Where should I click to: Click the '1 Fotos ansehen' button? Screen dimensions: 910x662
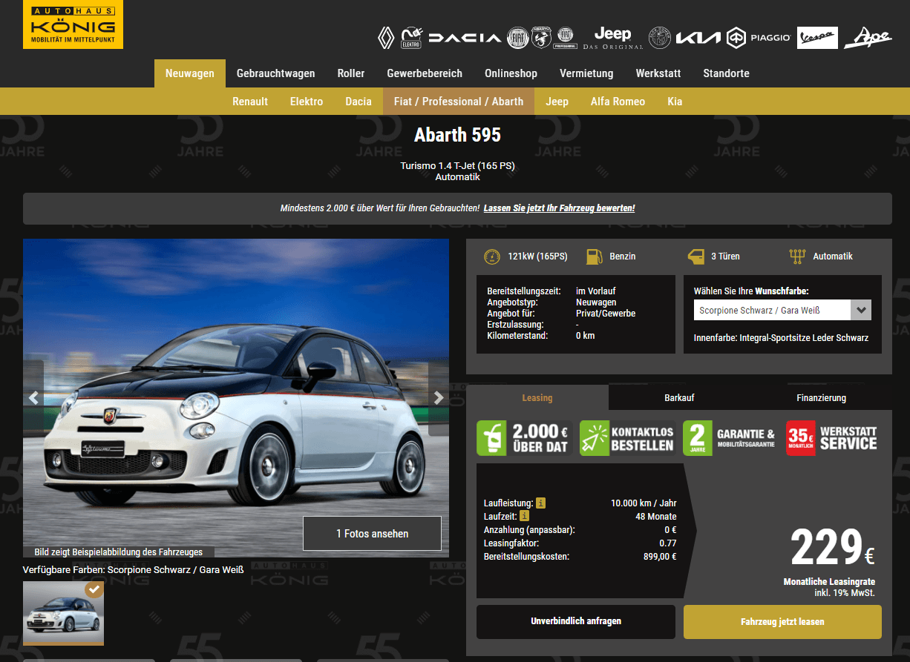click(372, 533)
